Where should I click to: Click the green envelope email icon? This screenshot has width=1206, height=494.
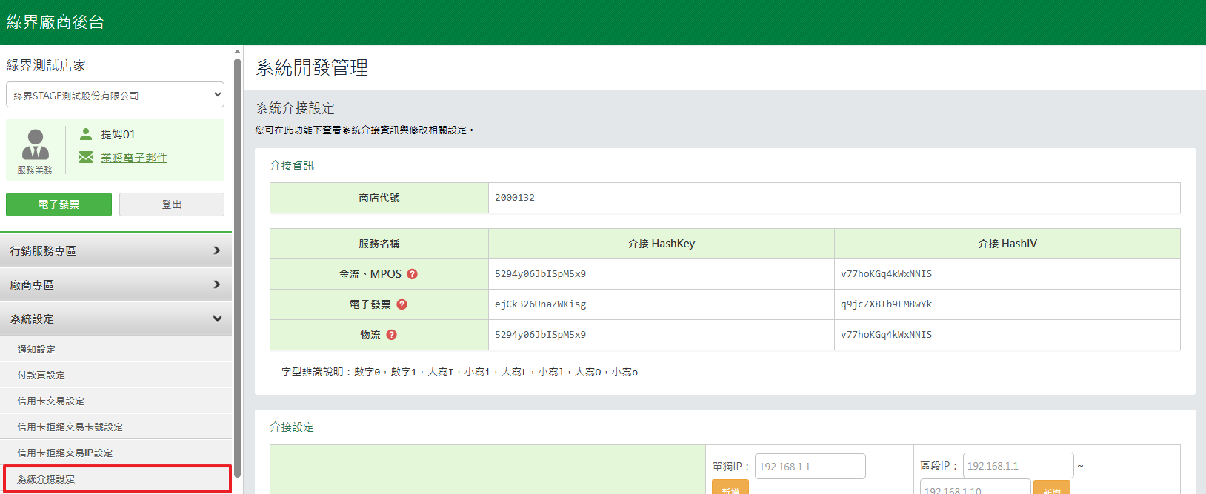pyautogui.click(x=86, y=157)
